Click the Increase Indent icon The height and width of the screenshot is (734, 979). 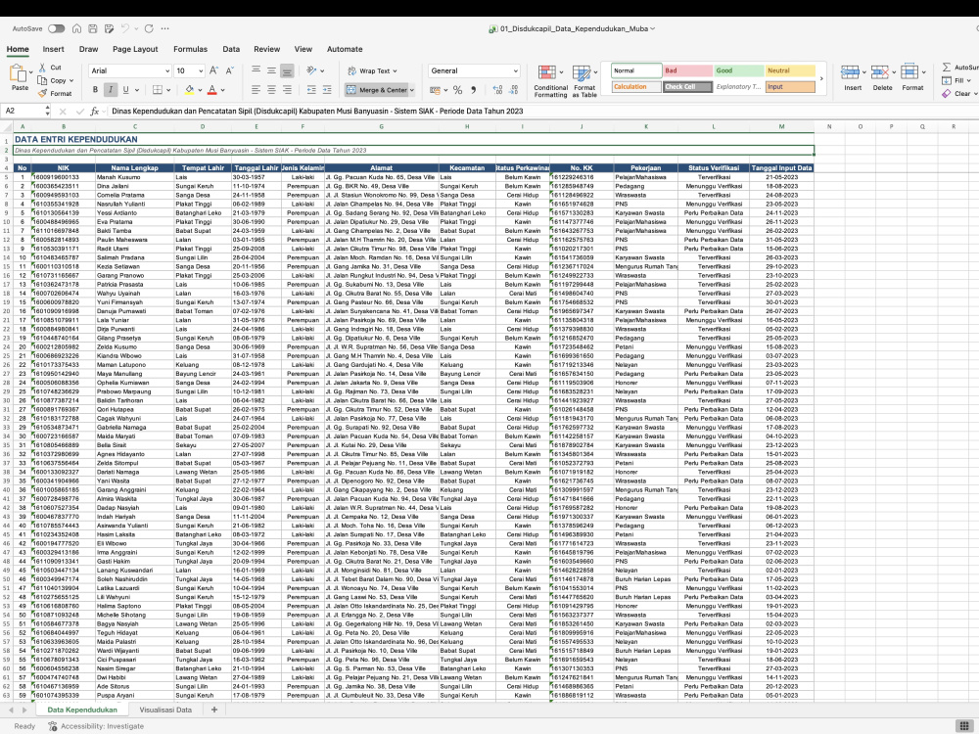point(327,90)
